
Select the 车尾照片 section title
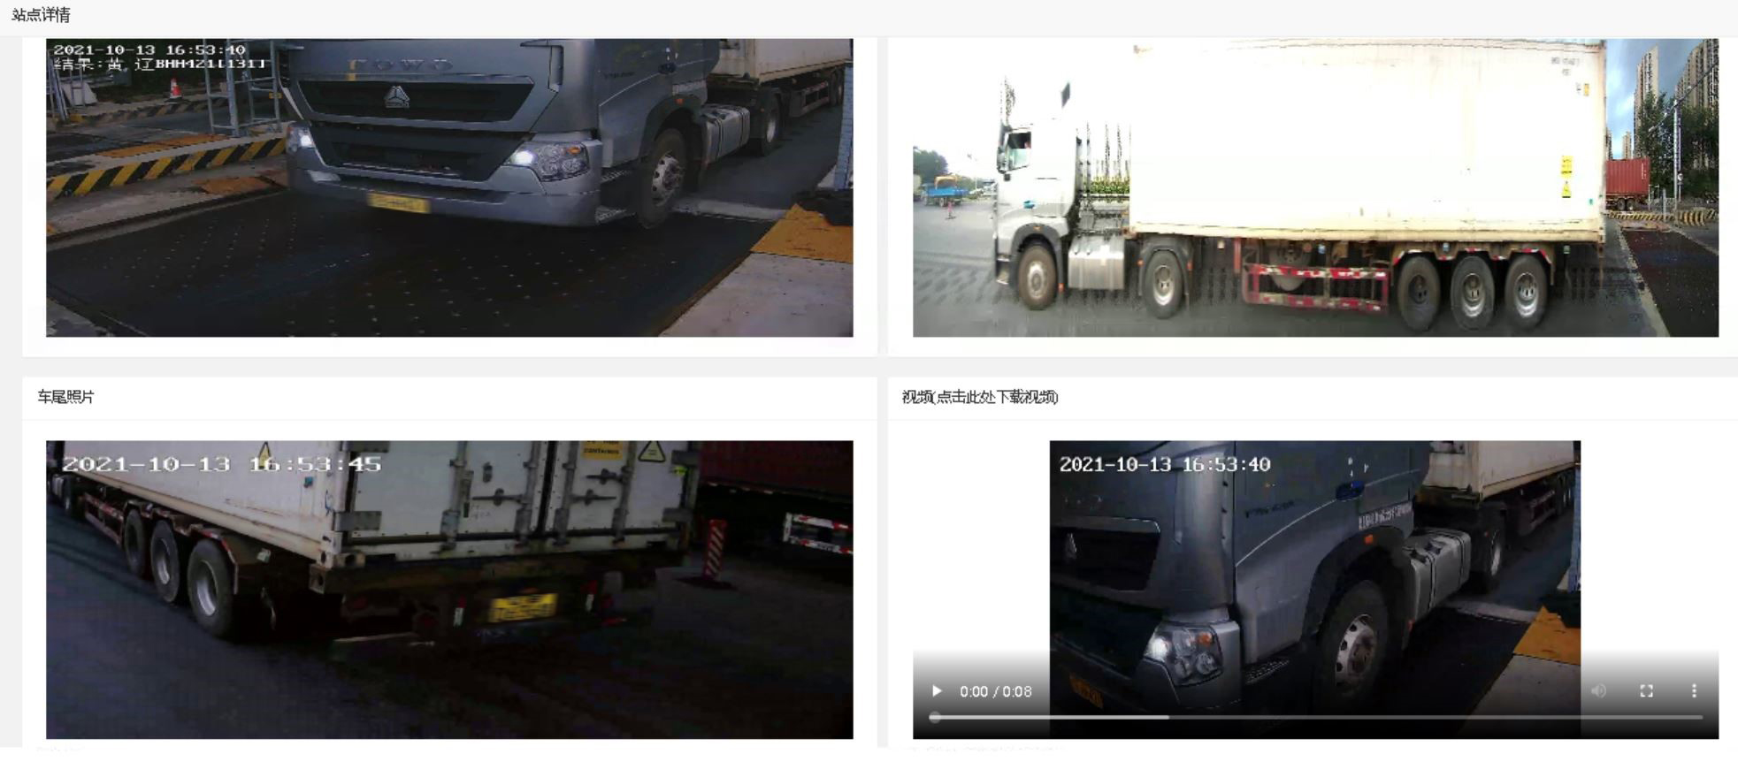pos(65,397)
